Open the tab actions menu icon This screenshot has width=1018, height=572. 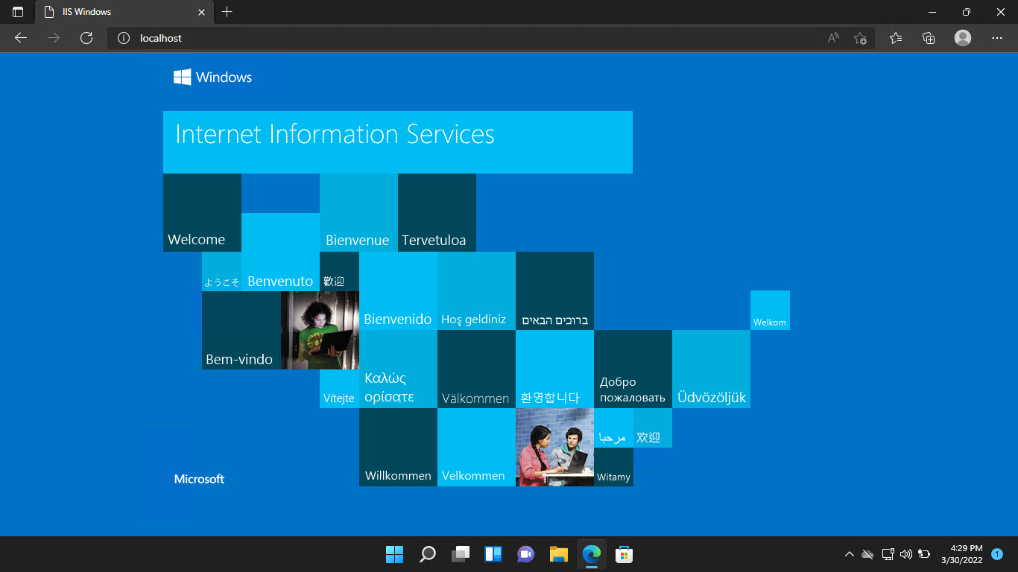18,12
